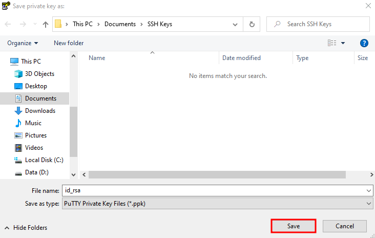Click the File name input field
The height and width of the screenshot is (238, 375).
coord(217,191)
